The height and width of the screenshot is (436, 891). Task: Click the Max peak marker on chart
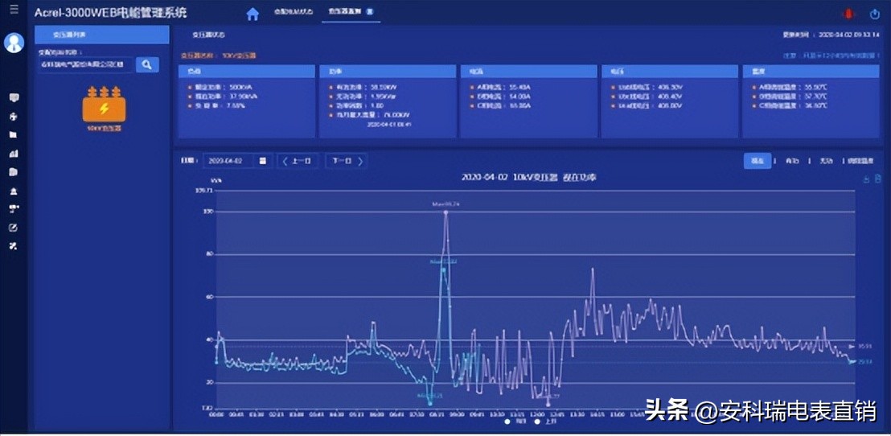coord(445,212)
